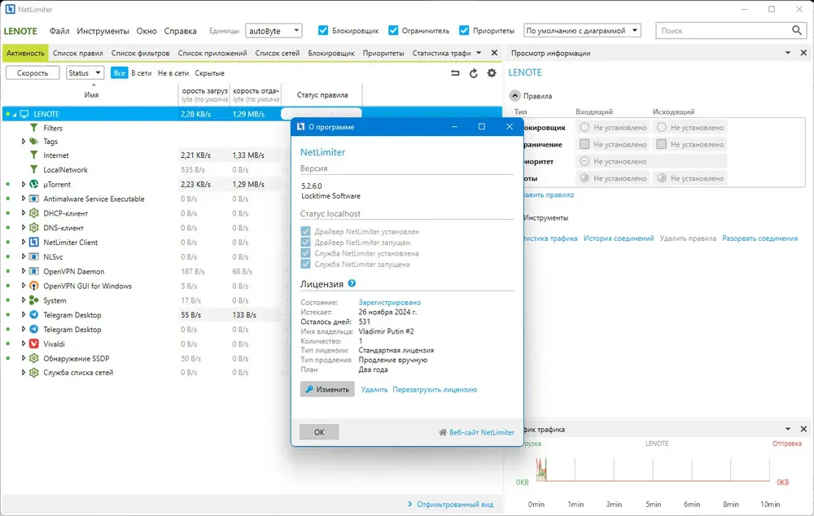Switch to the Приоритеты tab
The height and width of the screenshot is (516, 814).
tap(383, 53)
